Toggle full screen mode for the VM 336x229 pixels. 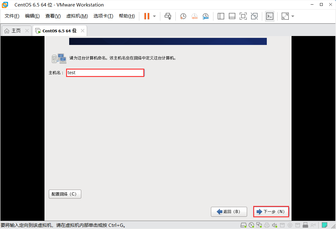243,16
